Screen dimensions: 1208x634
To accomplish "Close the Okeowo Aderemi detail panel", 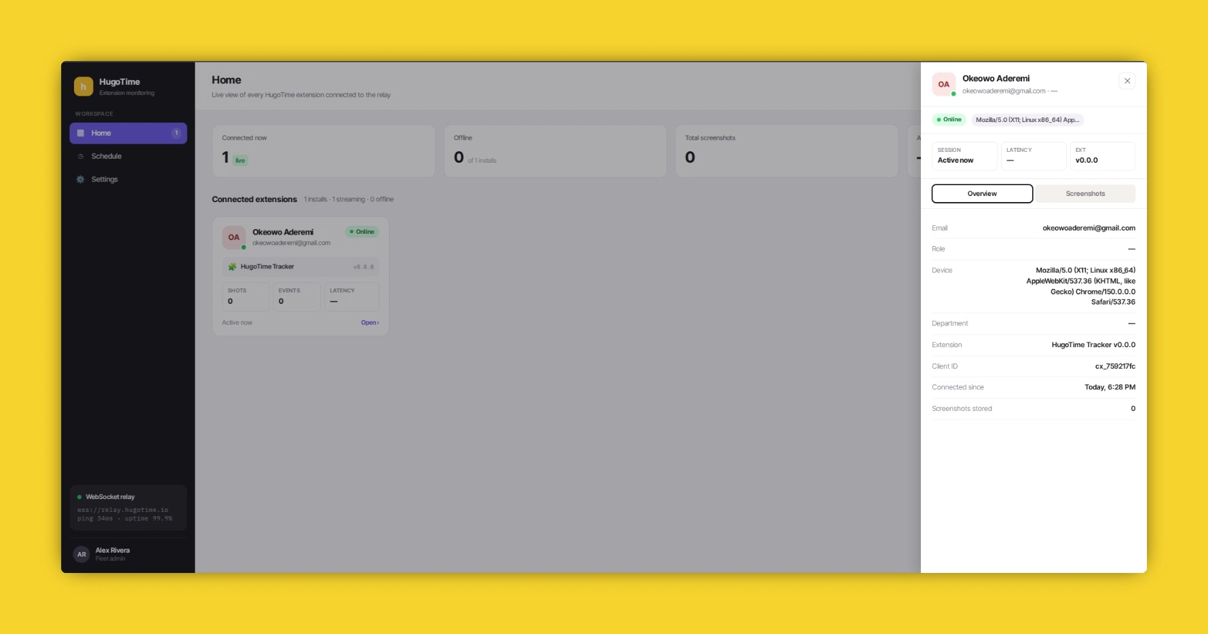I will pos(1127,81).
